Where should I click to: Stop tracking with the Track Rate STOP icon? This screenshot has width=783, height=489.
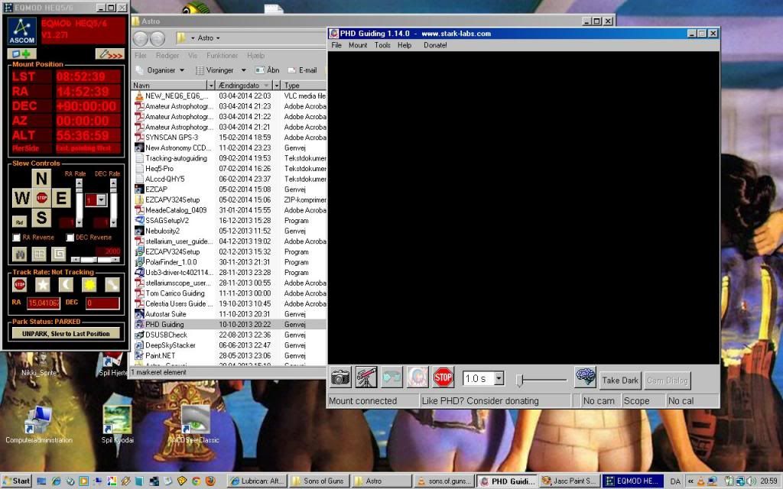pos(19,285)
